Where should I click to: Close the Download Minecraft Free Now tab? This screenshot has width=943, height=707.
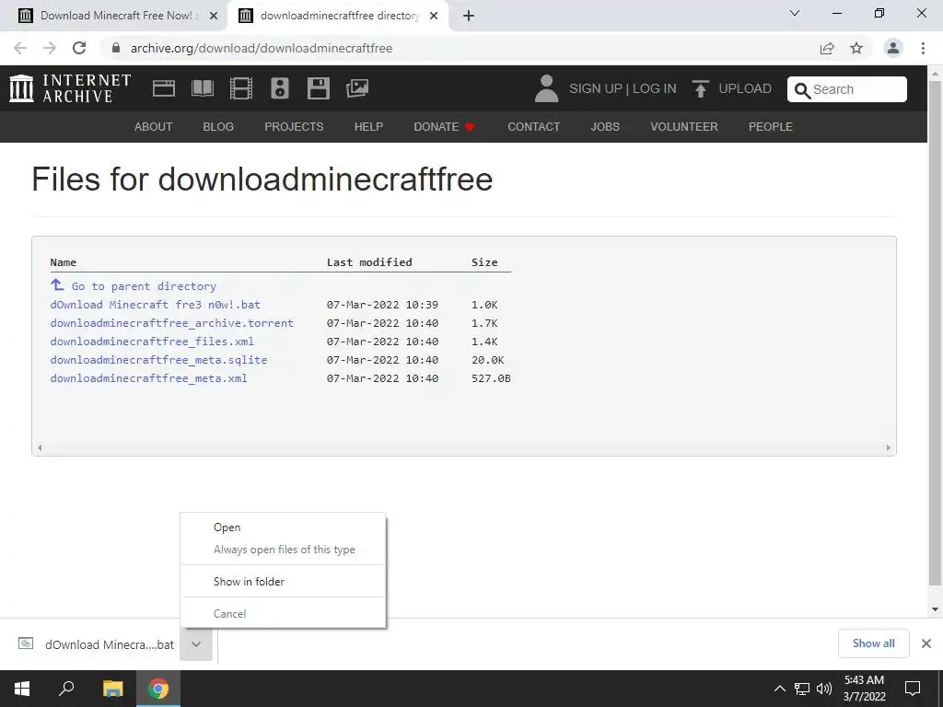(x=214, y=16)
